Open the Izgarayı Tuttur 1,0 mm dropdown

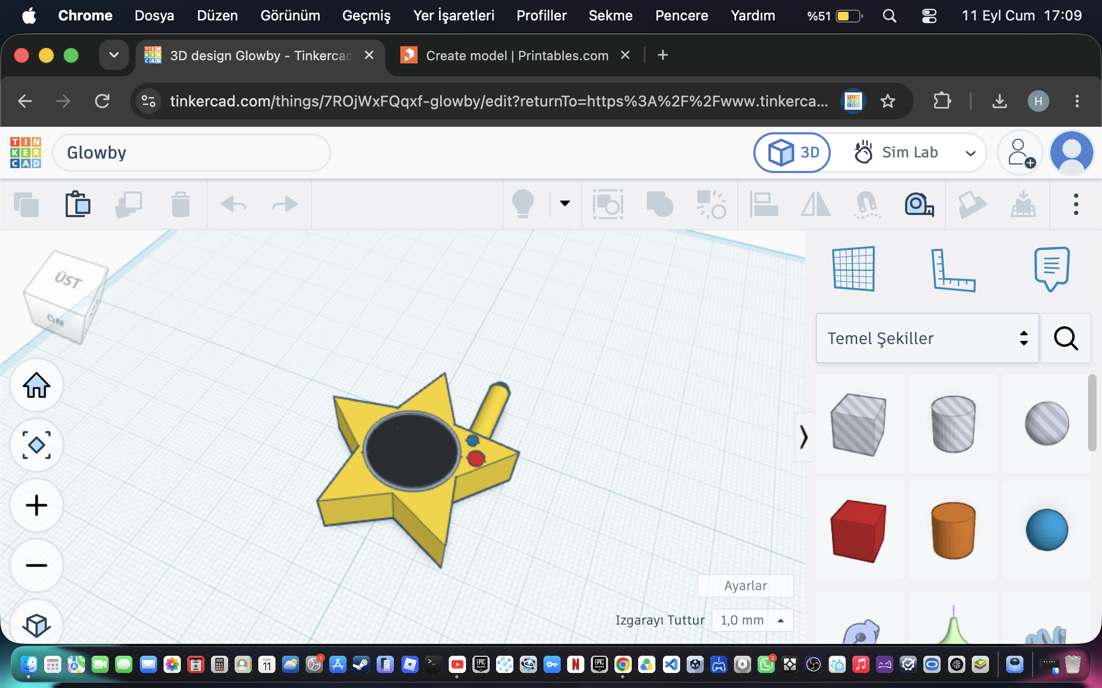pyautogui.click(x=752, y=620)
